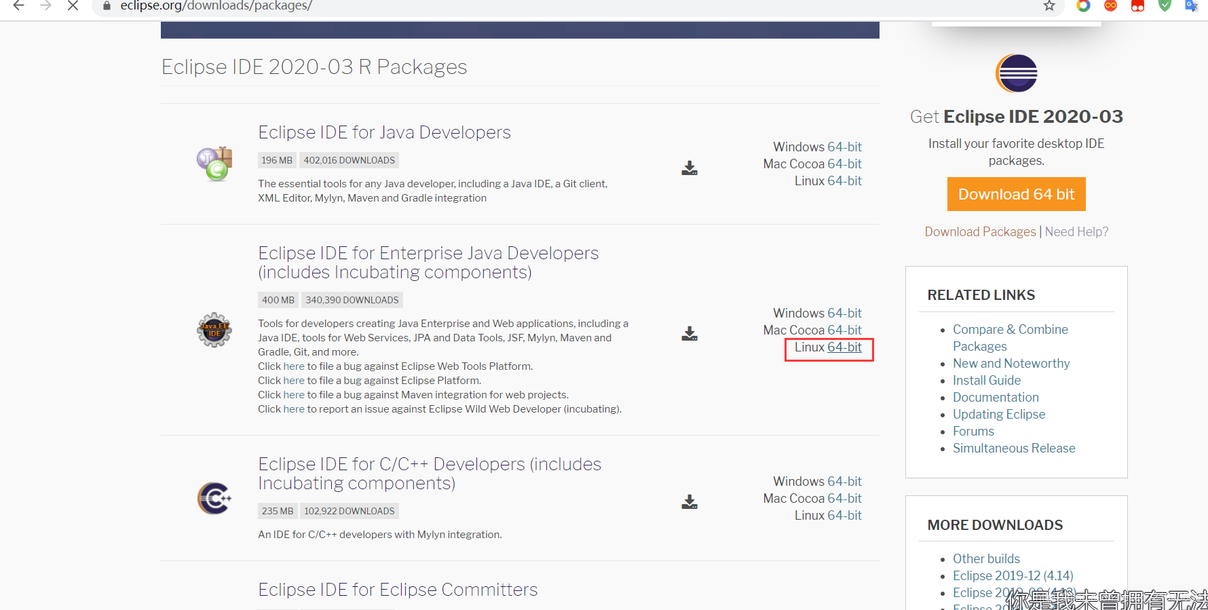Click the browser back arrow
1208x610 pixels.
[x=18, y=6]
